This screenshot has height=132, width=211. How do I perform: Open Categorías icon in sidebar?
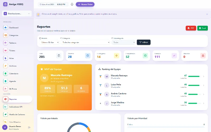click(x=5, y=35)
